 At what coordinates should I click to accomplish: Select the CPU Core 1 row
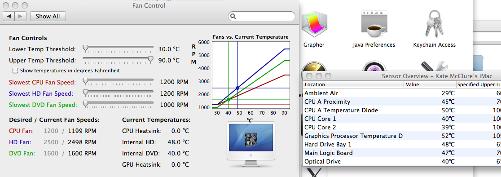click(402, 119)
